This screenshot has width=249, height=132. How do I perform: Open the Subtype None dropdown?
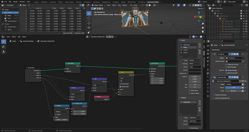point(195,64)
